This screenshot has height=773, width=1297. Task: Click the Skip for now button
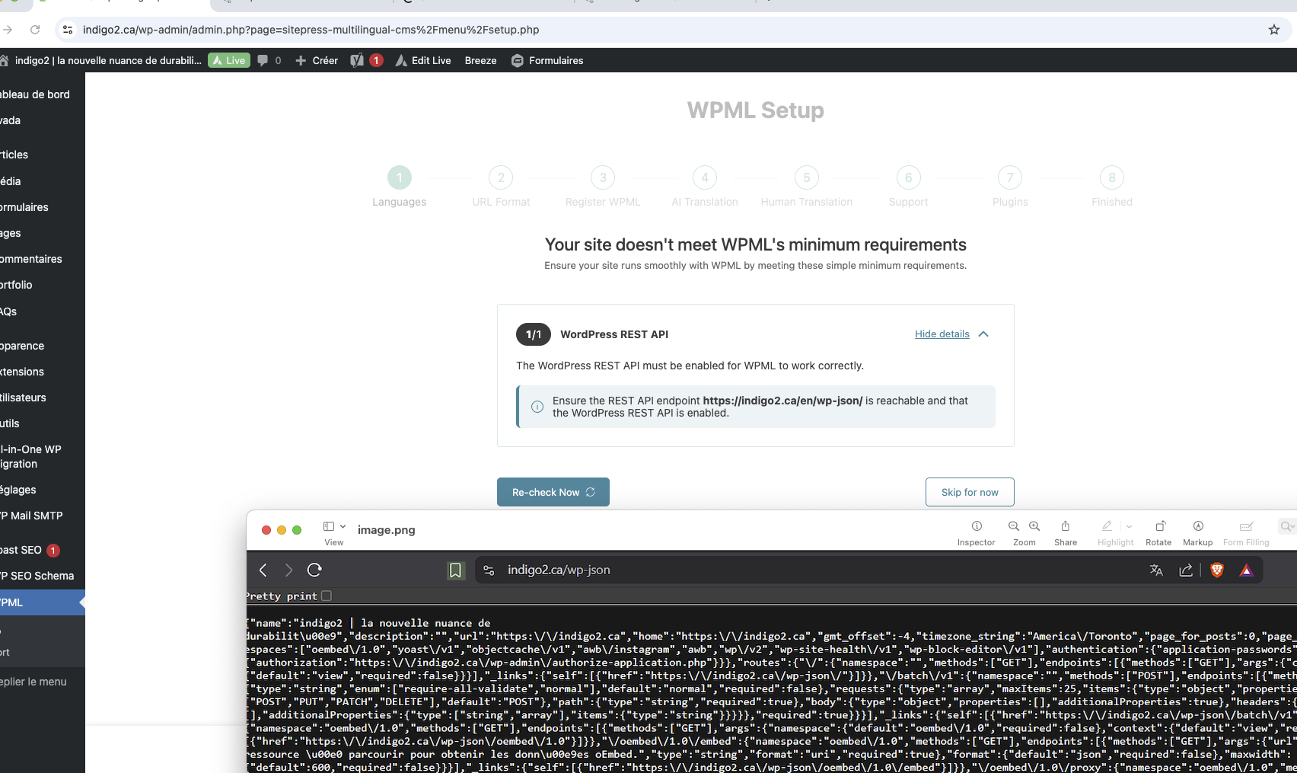969,492
